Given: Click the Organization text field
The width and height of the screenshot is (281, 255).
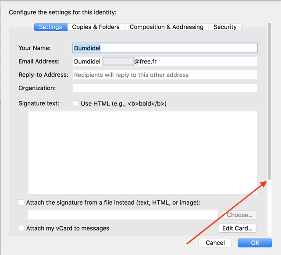Looking at the screenshot, I should [x=165, y=88].
